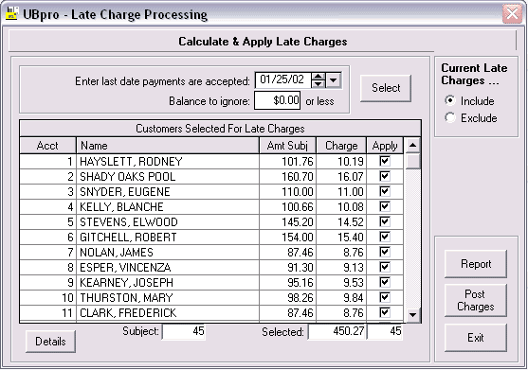Image resolution: width=528 pixels, height=370 pixels.
Task: Click charge value 16.07
Action: coord(341,176)
